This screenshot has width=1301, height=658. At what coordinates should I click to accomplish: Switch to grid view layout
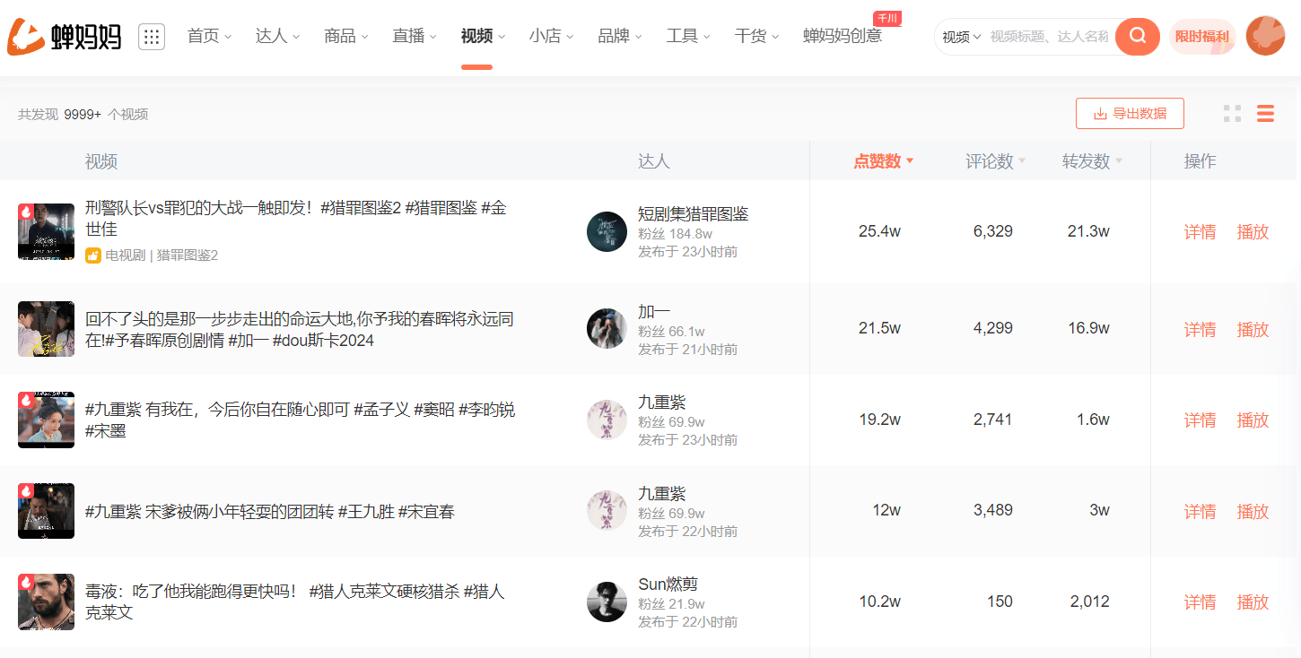(x=1232, y=114)
